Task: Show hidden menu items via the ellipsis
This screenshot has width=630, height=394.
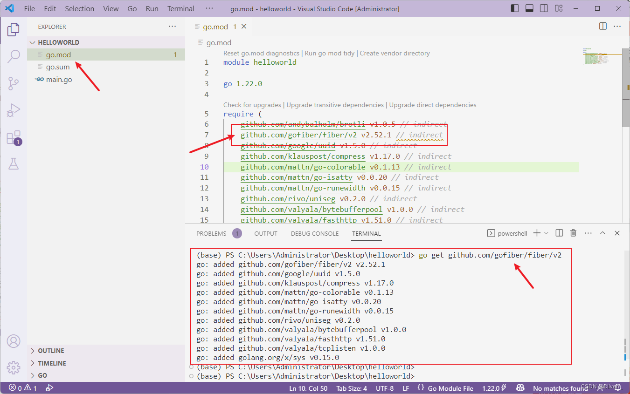Action: pyautogui.click(x=209, y=8)
